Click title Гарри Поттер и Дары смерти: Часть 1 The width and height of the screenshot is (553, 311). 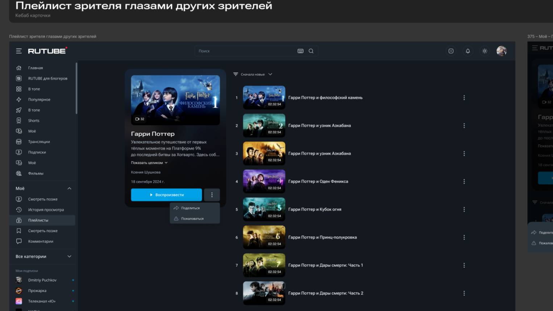(x=325, y=265)
